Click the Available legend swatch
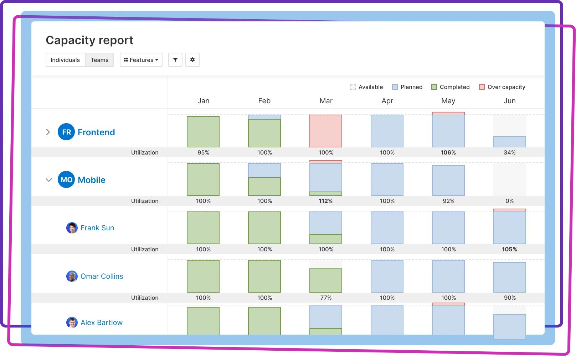This screenshot has width=576, height=356. [x=353, y=87]
